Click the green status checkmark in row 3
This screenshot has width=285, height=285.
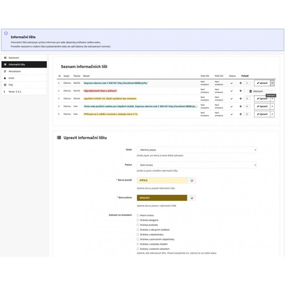[232, 99]
